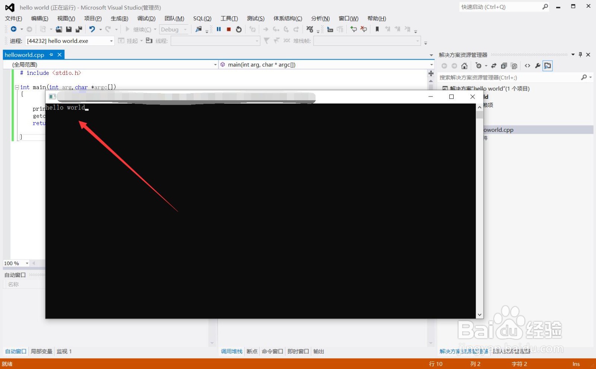Click the console window scroll-up arrow
Viewport: 596px width, 369px height.
coord(479,107)
